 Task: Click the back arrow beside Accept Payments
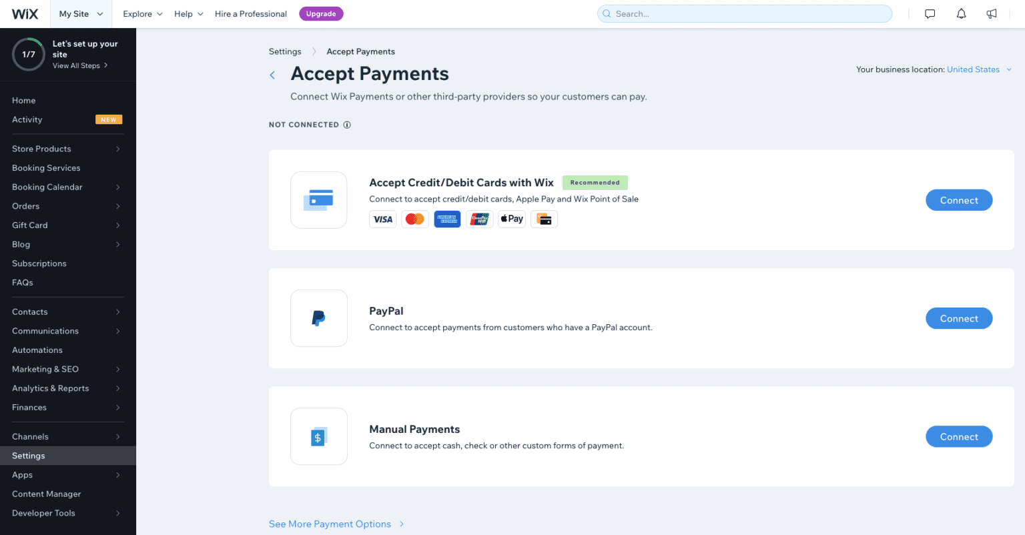[x=272, y=75]
